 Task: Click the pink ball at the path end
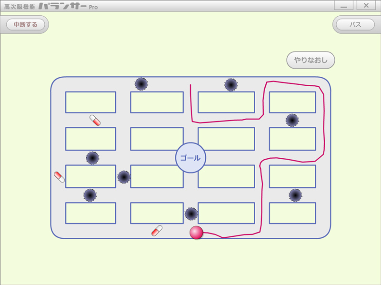(196, 232)
